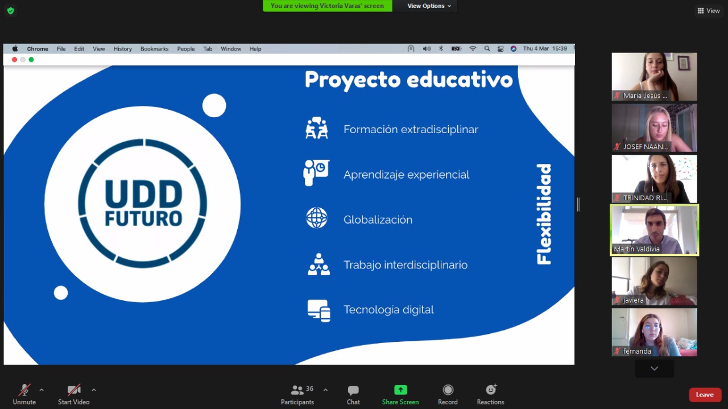Open the Help menu
The width and height of the screenshot is (728, 409).
point(255,49)
